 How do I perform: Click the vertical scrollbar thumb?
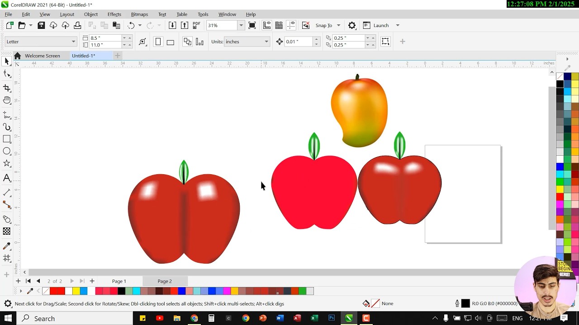(551, 158)
